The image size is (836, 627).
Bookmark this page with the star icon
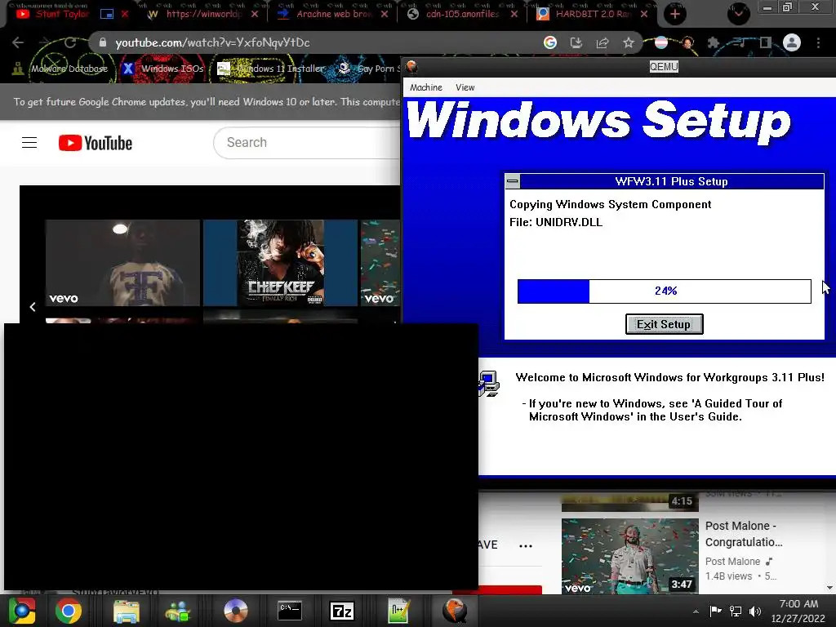pyautogui.click(x=629, y=42)
